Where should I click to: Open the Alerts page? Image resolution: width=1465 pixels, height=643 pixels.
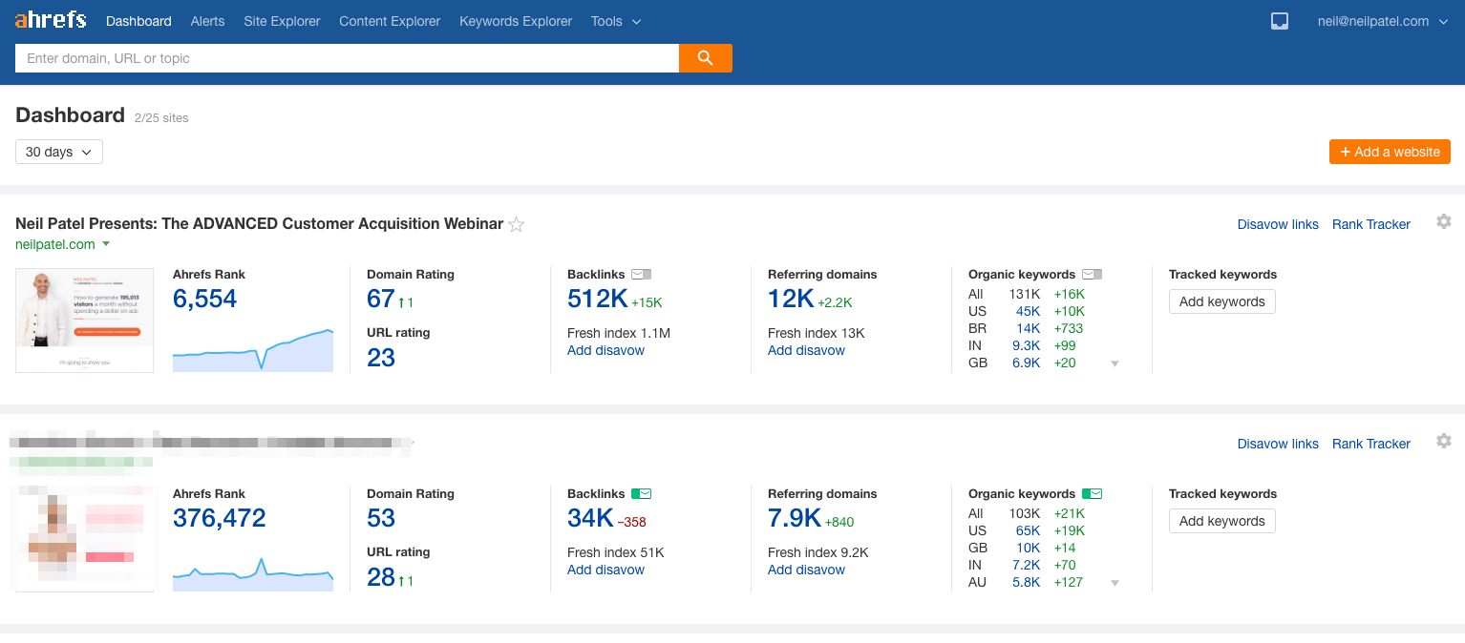point(208,21)
